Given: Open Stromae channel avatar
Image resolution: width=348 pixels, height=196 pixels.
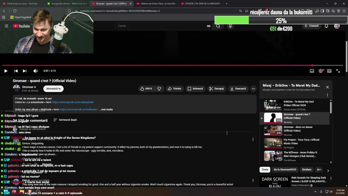Looking at the screenshot, I should tap(17, 88).
